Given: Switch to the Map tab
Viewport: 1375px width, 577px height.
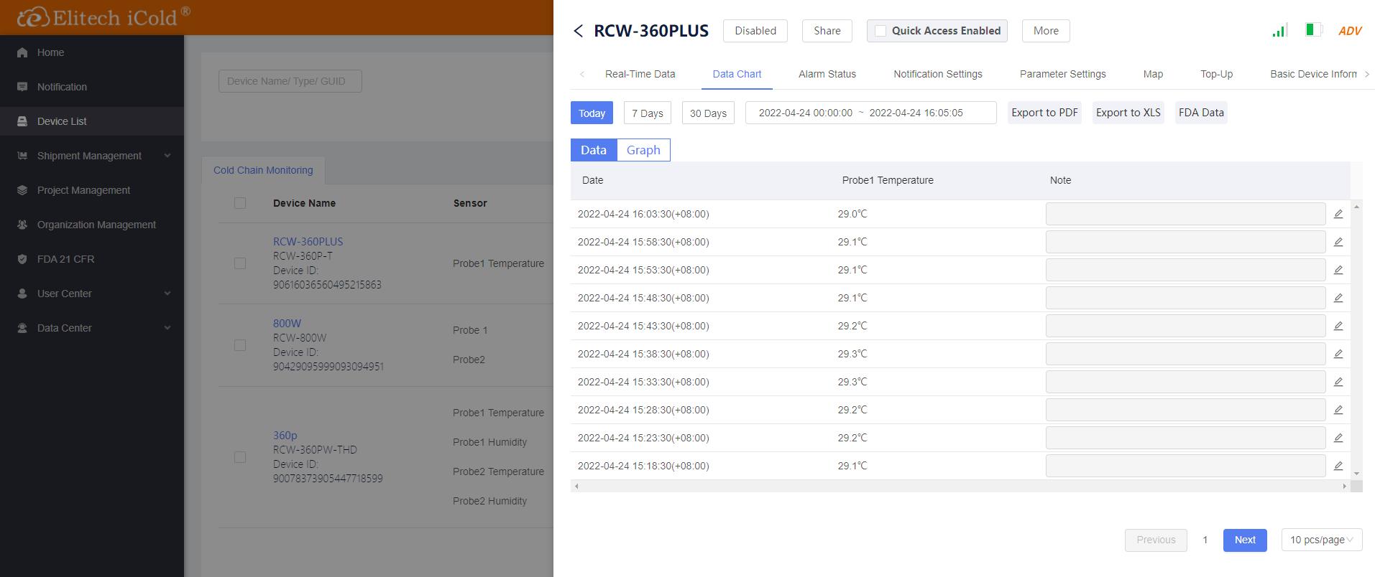Looking at the screenshot, I should [1153, 74].
